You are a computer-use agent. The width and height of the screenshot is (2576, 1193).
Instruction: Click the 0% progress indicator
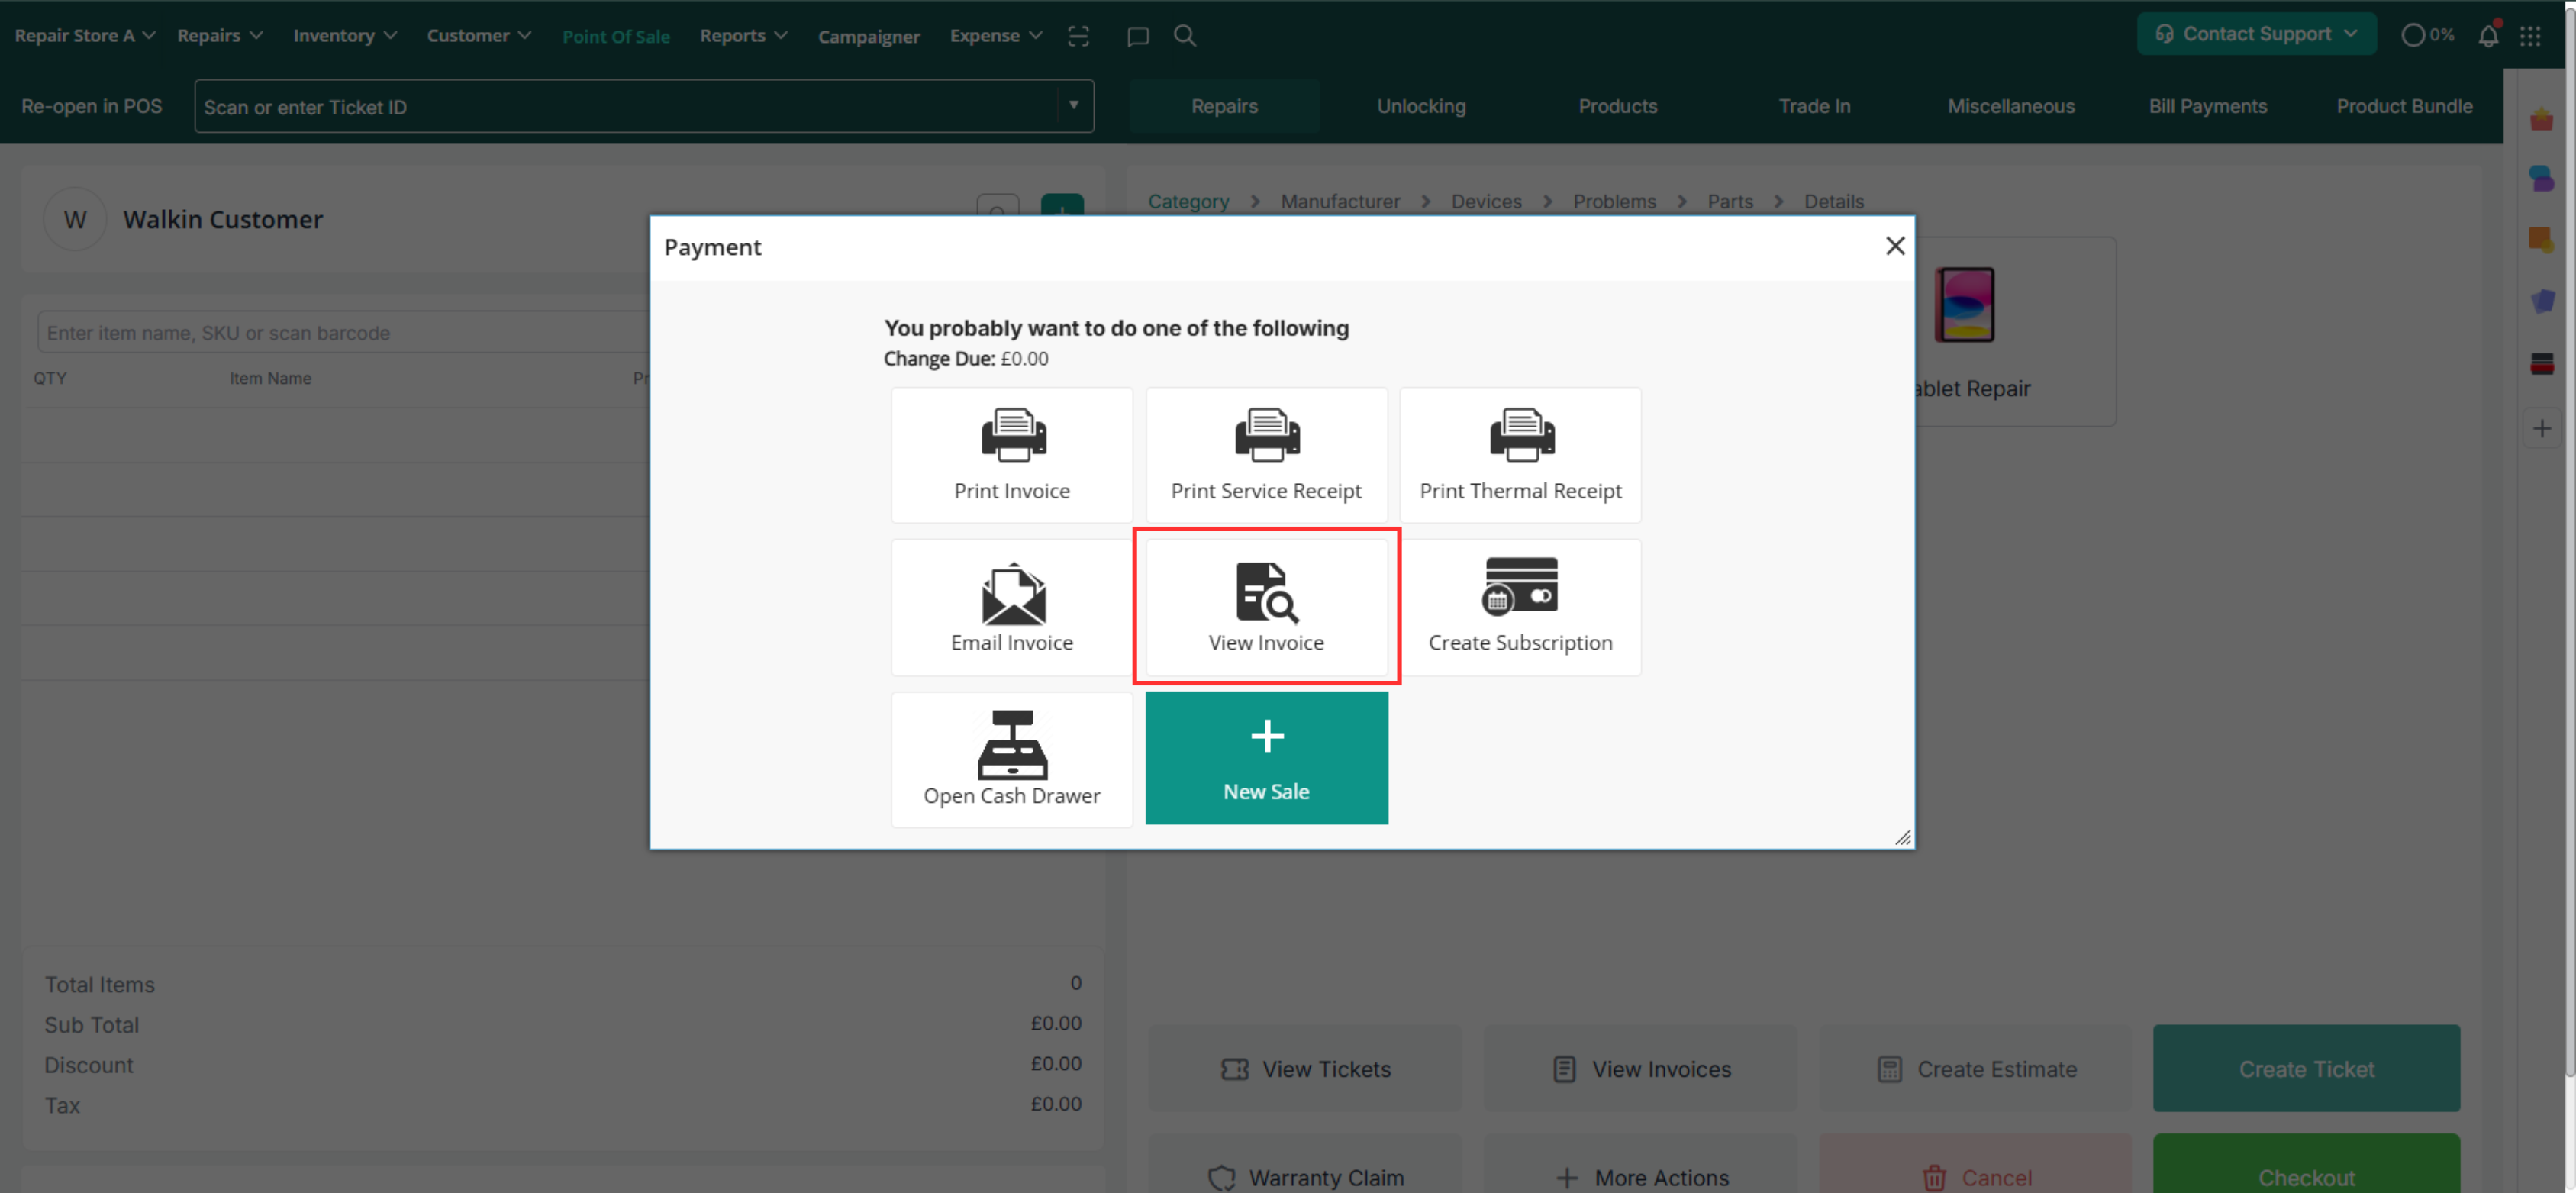pyautogui.click(x=2427, y=36)
